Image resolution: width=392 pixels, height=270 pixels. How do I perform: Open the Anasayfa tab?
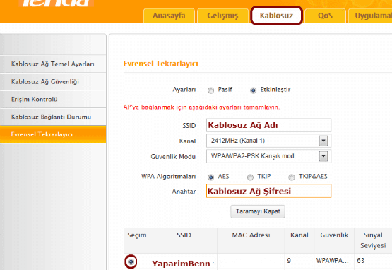169,16
